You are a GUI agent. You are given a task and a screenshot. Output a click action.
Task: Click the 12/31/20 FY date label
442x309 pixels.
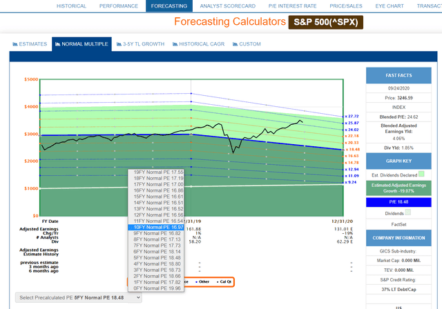click(342, 221)
